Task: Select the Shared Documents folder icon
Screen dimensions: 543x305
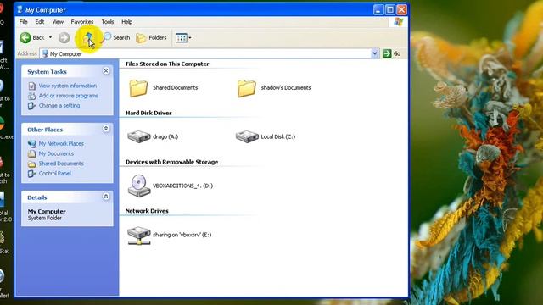Action: click(138, 88)
